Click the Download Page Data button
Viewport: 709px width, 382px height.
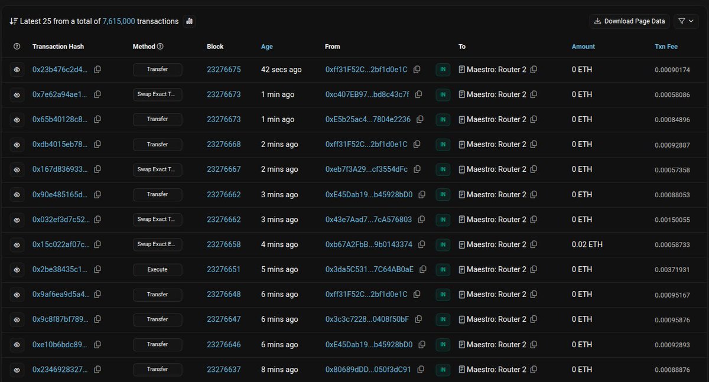point(629,21)
